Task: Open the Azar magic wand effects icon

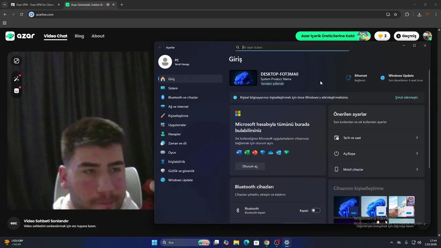Action: [16, 79]
